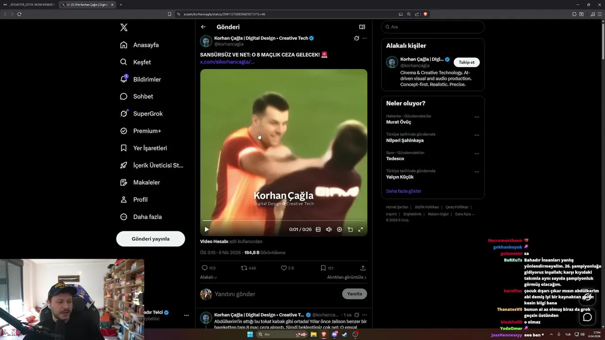Image resolution: width=605 pixels, height=340 pixels.
Task: Click Daha fazla göster under trends
Action: (x=404, y=191)
